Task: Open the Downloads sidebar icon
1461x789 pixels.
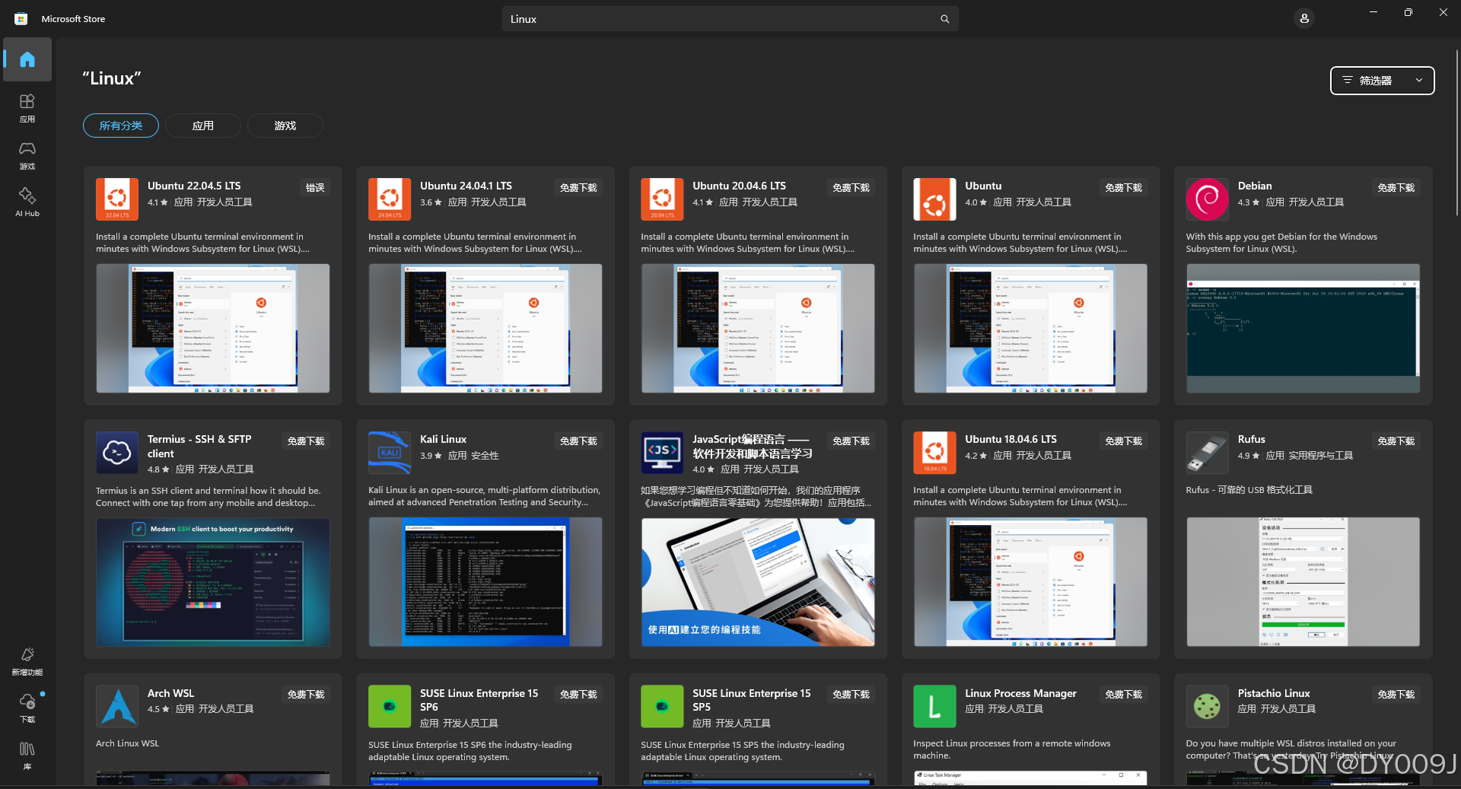Action: point(27,708)
